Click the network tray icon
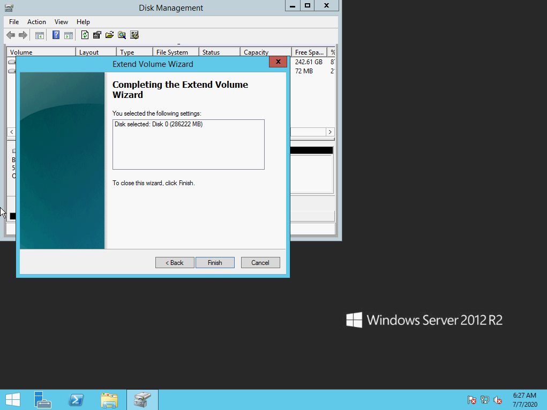 484,400
